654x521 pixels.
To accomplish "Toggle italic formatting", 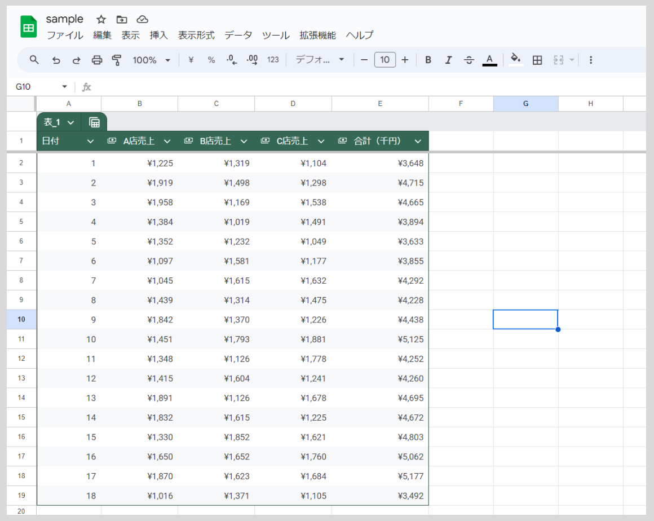I will pos(448,60).
